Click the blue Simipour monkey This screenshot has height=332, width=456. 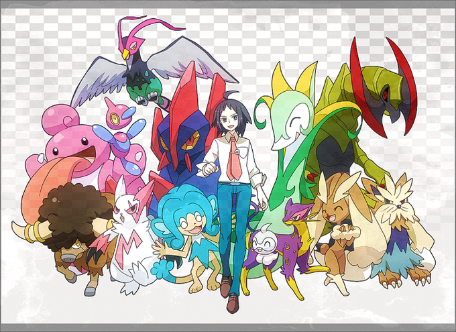186,239
